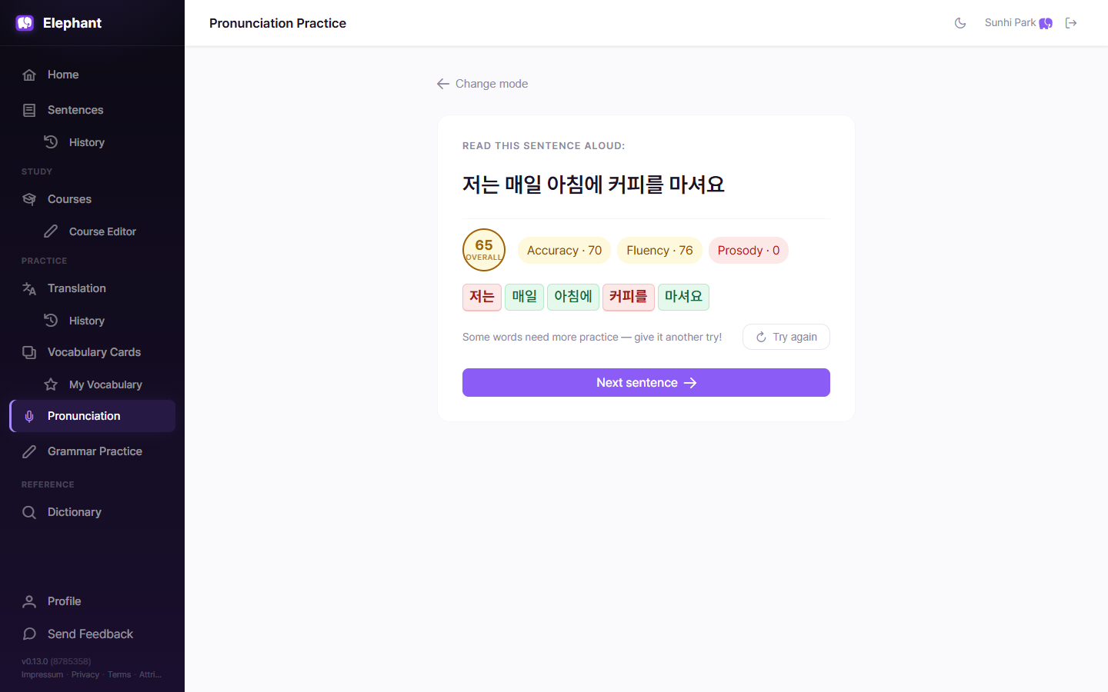Open Vocabulary Cards menu item
The image size is (1108, 692).
pyautogui.click(x=92, y=352)
